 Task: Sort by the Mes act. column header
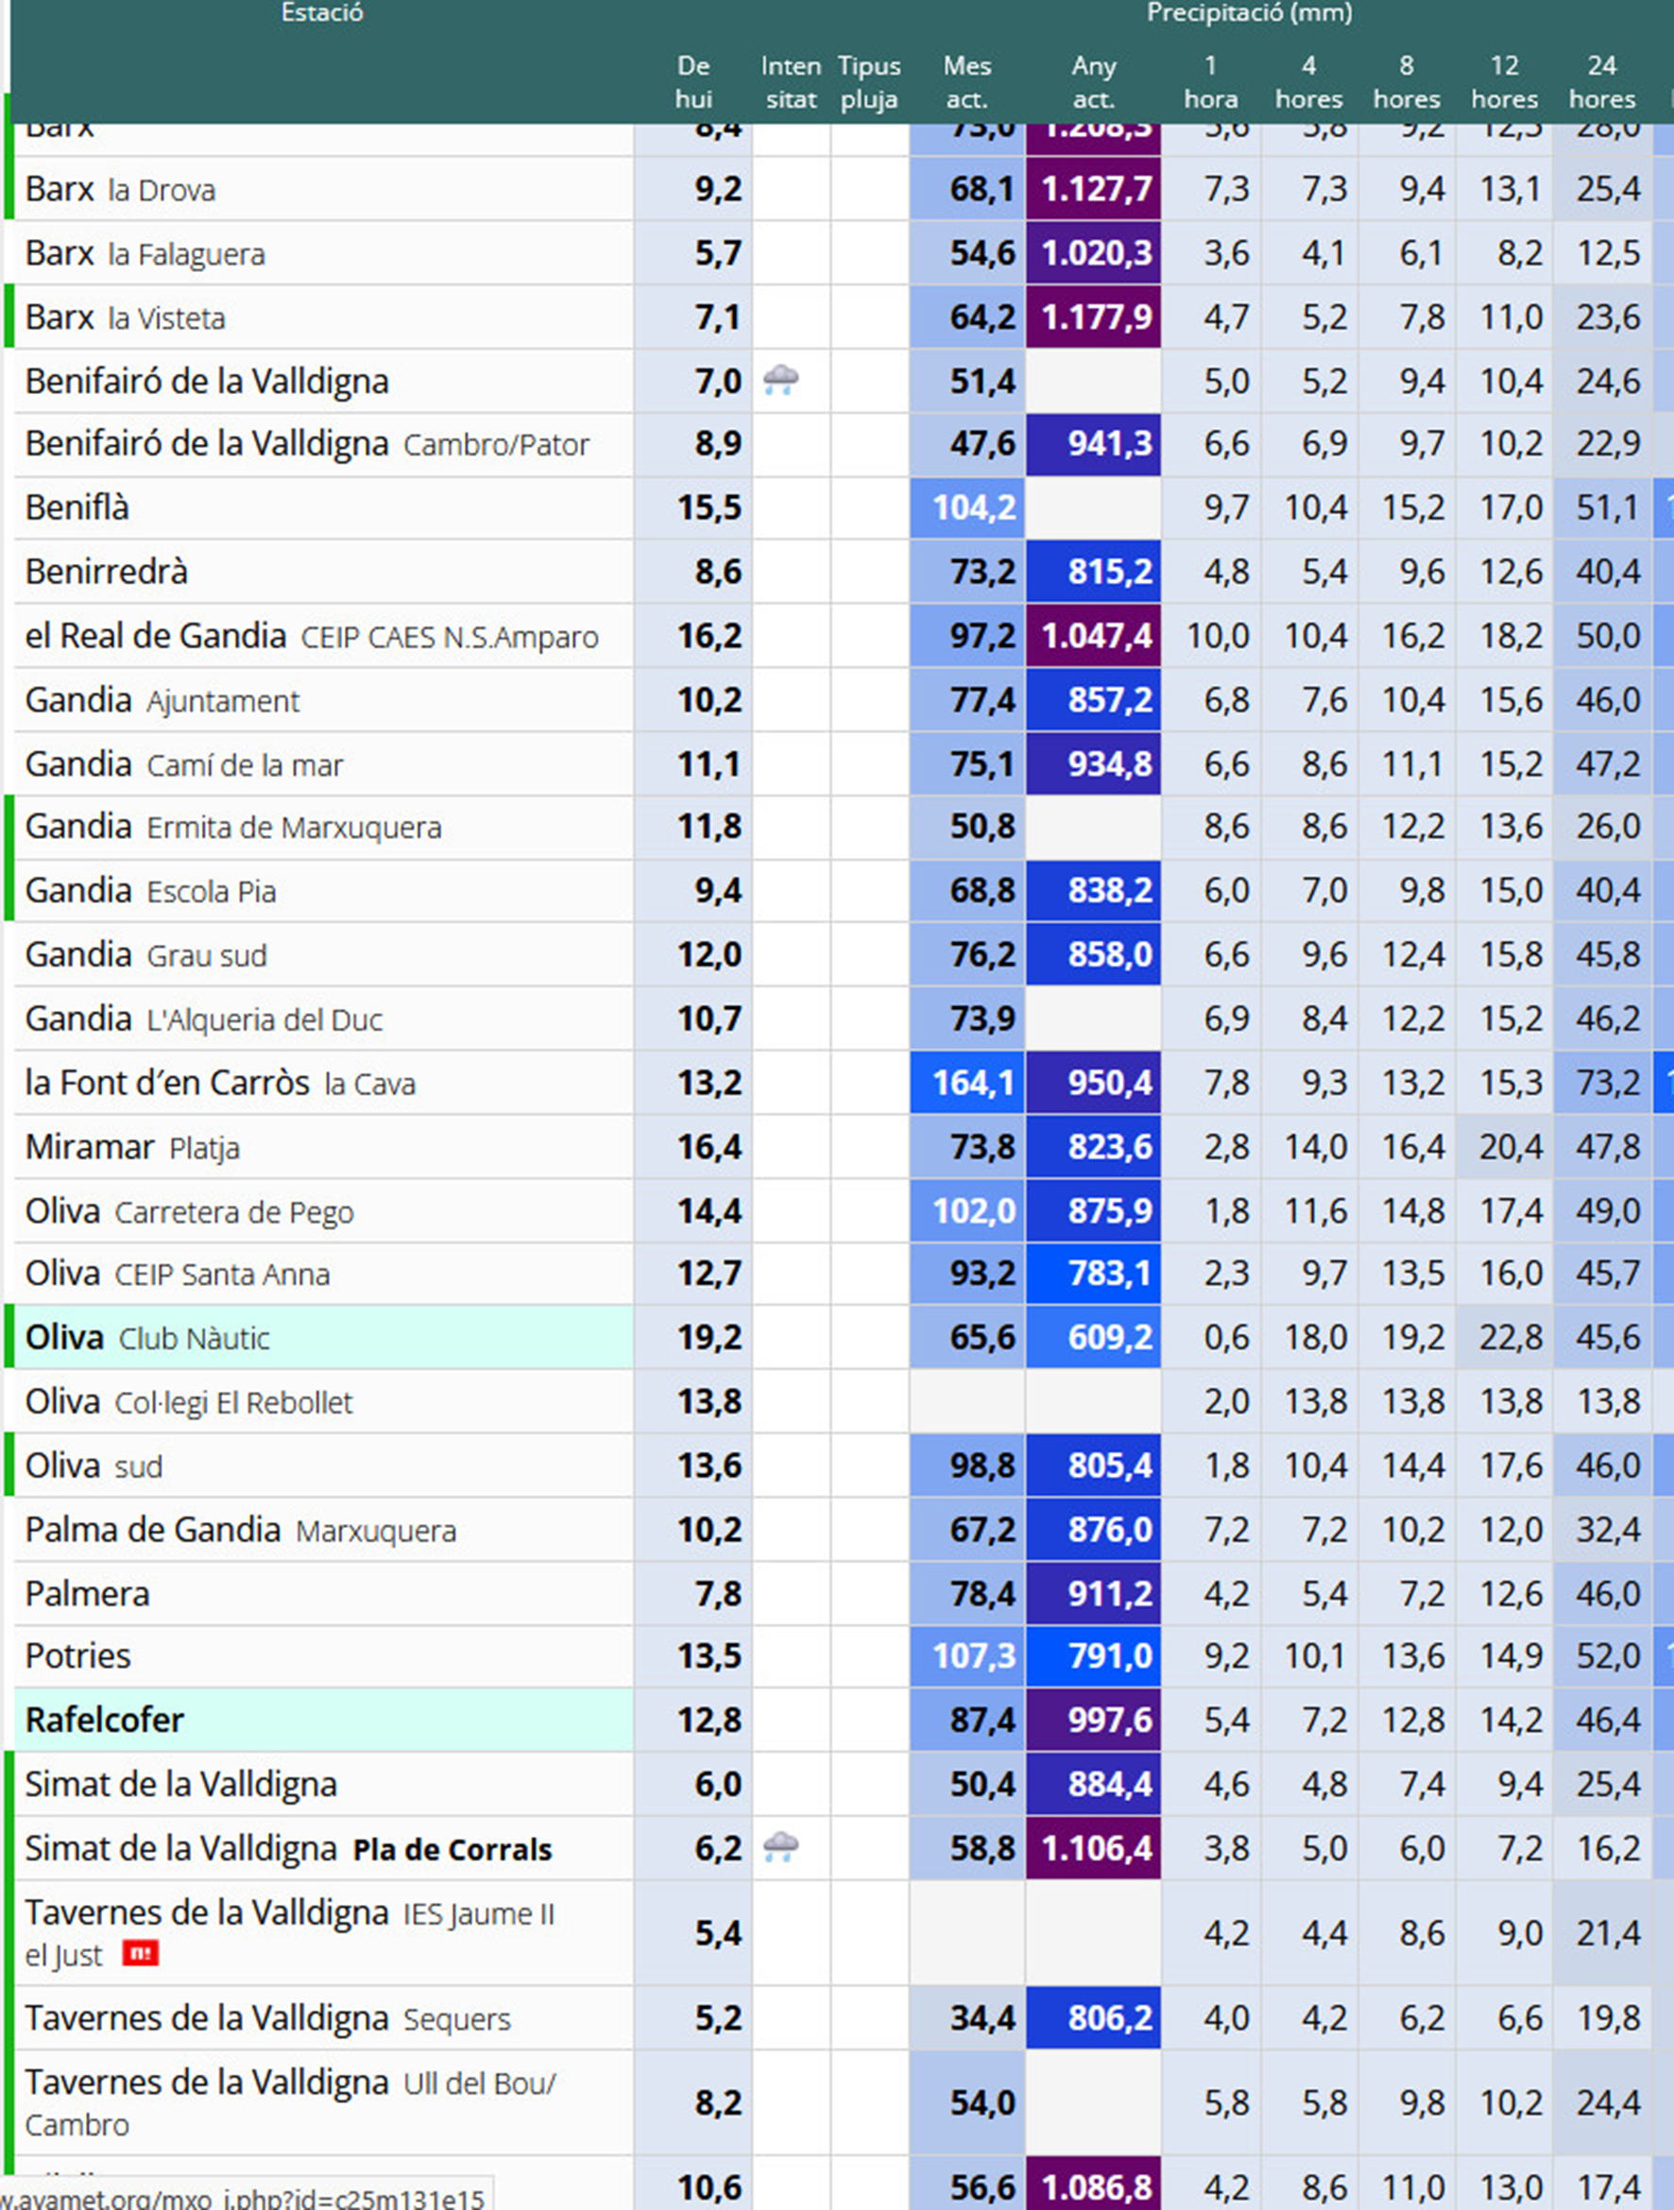pyautogui.click(x=966, y=82)
